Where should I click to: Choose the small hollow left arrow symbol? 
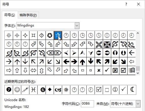coord(132,62)
